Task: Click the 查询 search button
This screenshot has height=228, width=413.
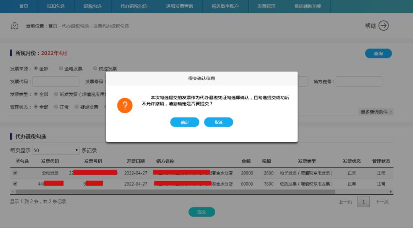Action: tap(378, 53)
